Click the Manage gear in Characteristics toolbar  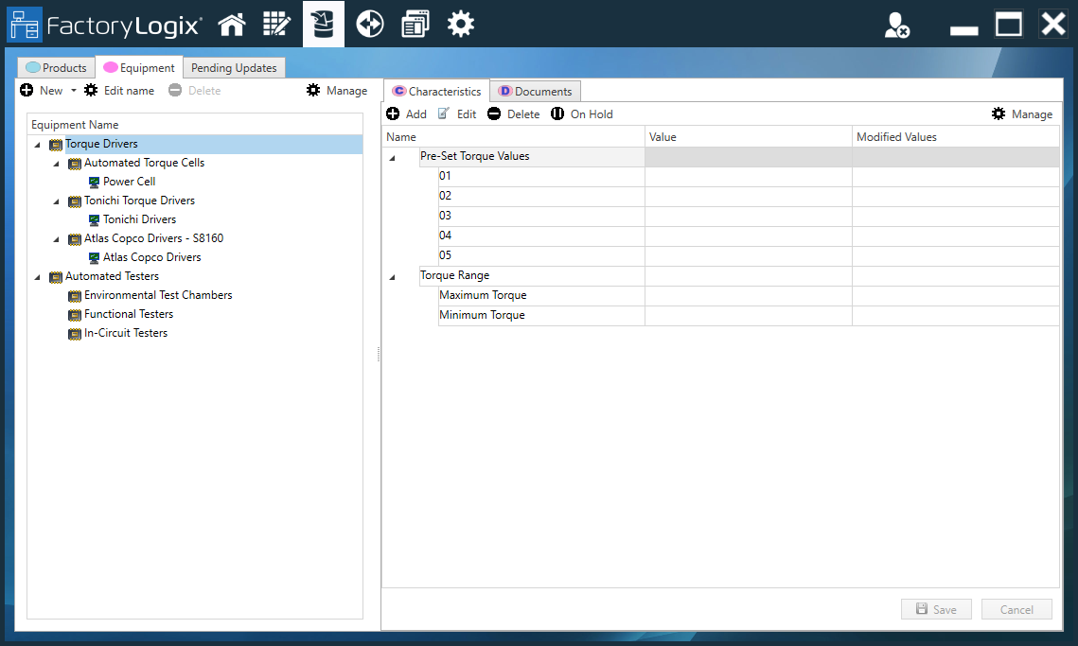tap(998, 113)
